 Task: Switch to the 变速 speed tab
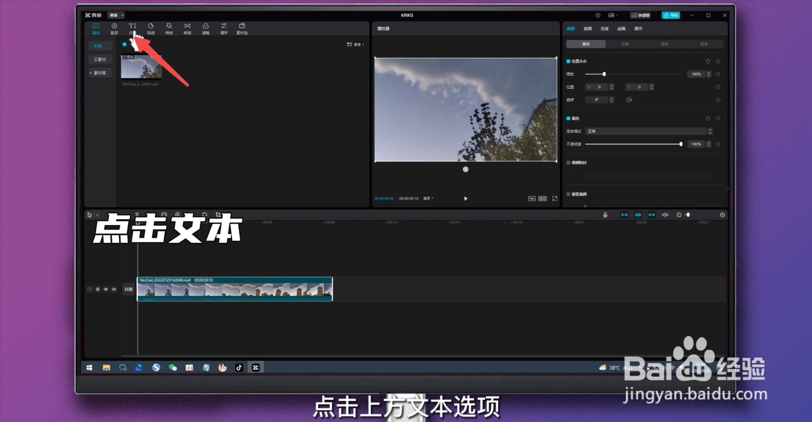click(x=604, y=29)
